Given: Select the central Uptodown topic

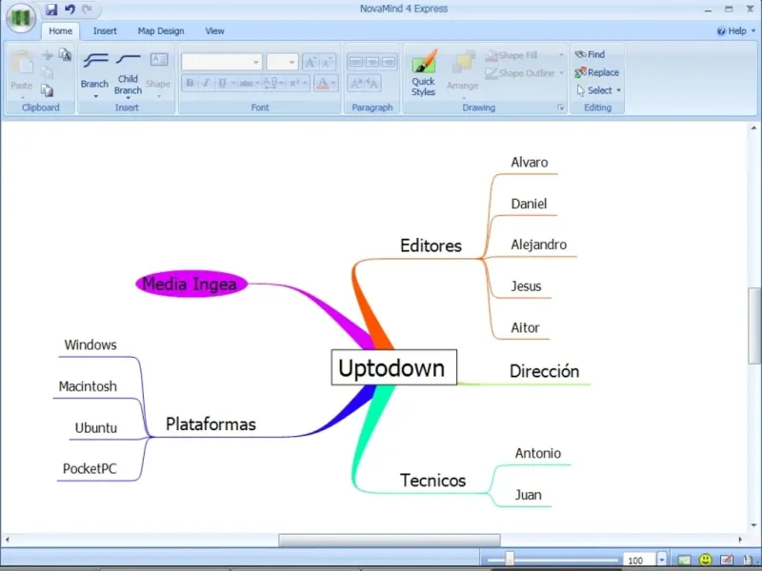Looking at the screenshot, I should (x=394, y=367).
